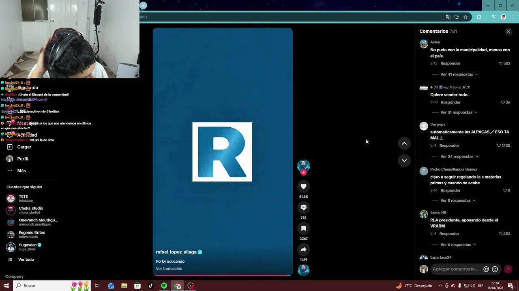Open Task View from the taskbar

(x=97, y=286)
